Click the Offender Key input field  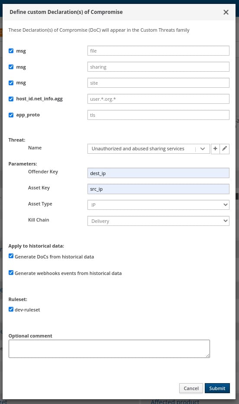(x=158, y=173)
